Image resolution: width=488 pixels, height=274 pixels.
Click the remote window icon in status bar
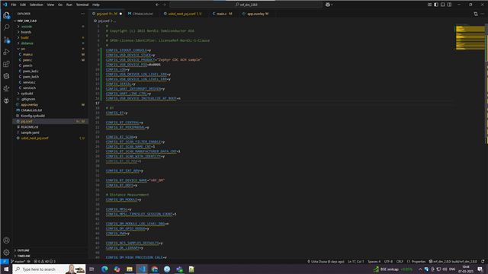[x=5, y=261]
